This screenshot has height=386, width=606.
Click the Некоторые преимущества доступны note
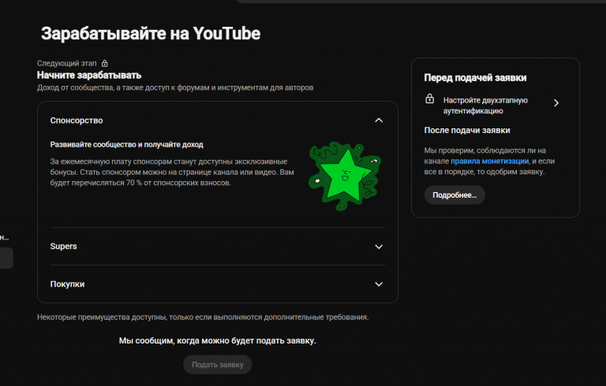coord(203,317)
